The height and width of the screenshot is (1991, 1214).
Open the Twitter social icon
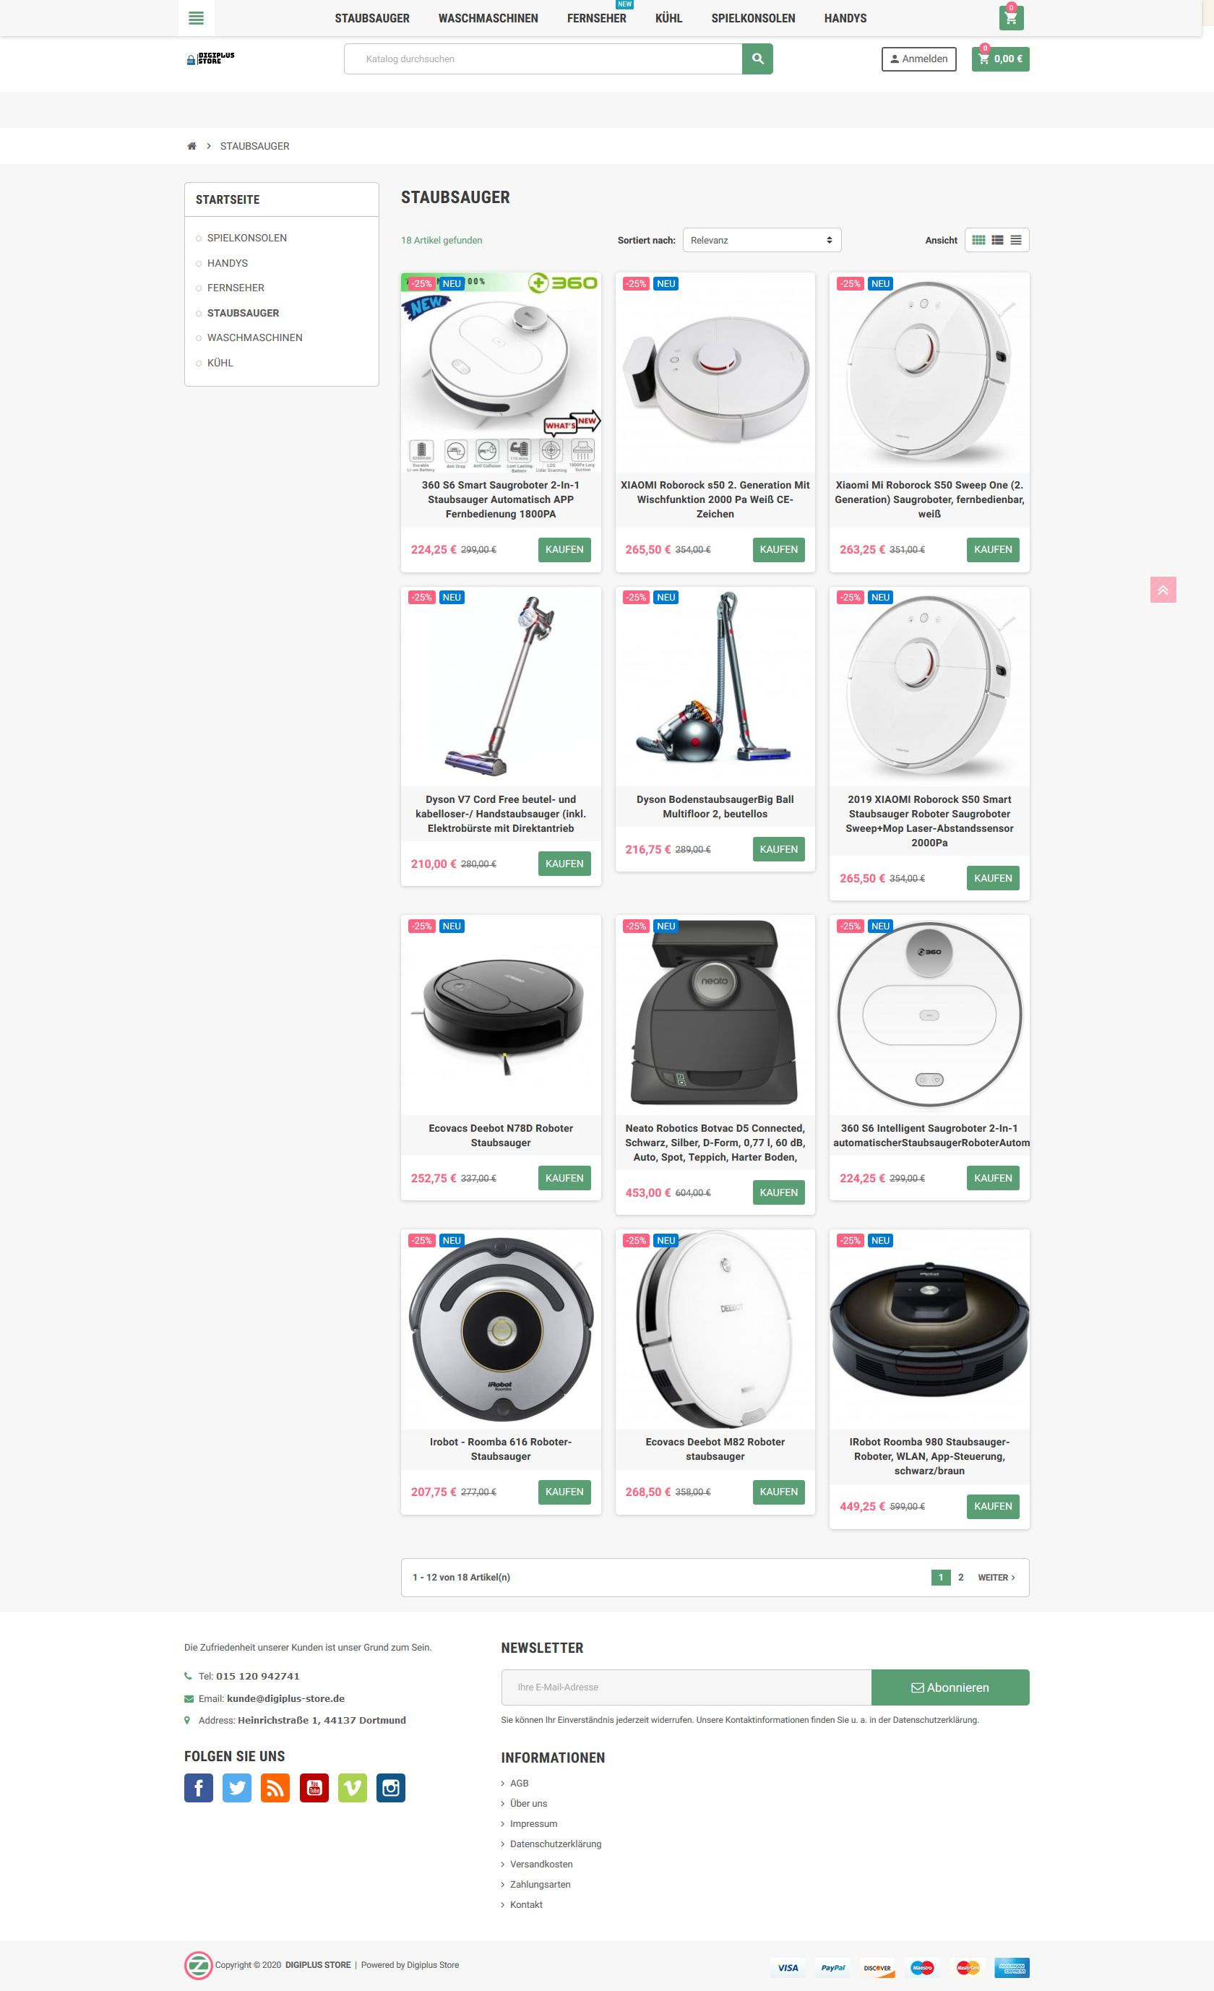pos(237,1787)
